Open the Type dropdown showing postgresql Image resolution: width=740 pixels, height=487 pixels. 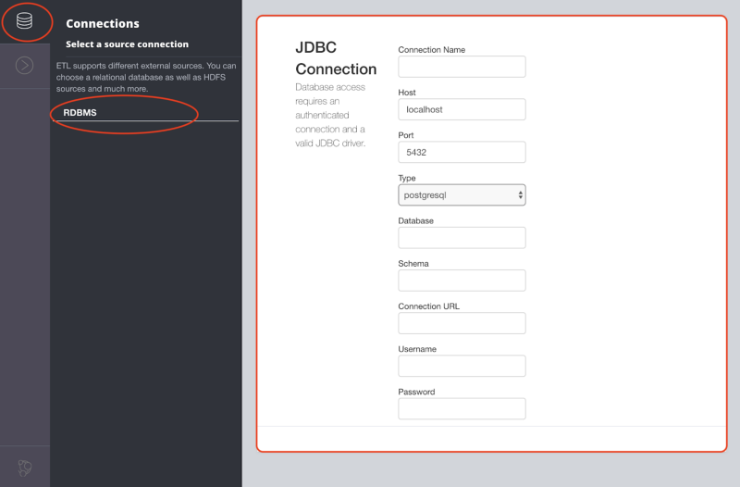462,195
